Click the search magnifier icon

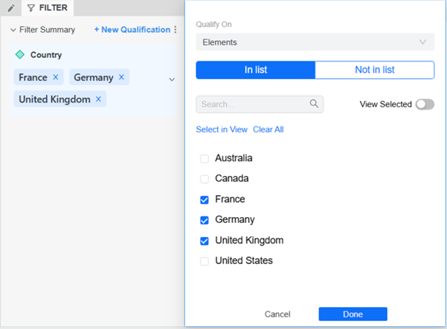pyautogui.click(x=314, y=104)
